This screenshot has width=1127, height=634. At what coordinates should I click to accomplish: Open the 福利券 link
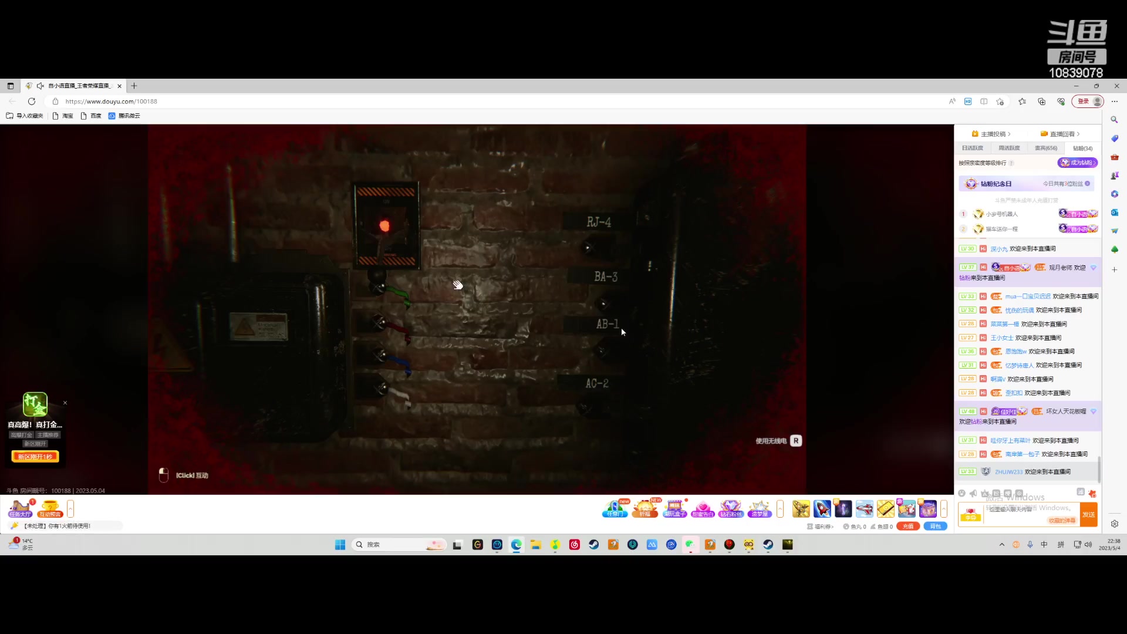(x=821, y=527)
